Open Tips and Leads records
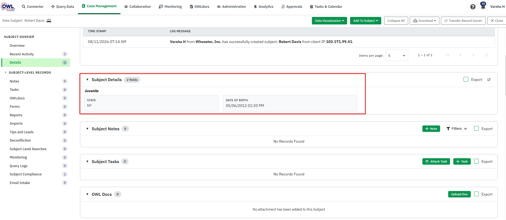Screen dimensions: 506x220 [x=36, y=132]
